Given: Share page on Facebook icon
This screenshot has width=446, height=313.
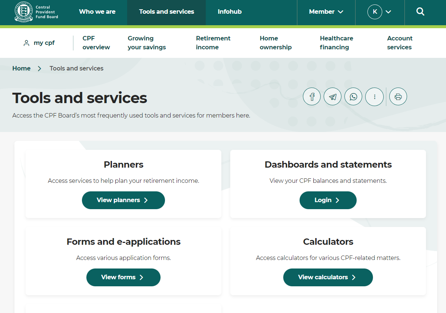Looking at the screenshot, I should [312, 97].
